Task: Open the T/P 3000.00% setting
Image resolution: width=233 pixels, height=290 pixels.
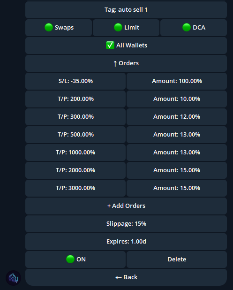Action: 75,188
